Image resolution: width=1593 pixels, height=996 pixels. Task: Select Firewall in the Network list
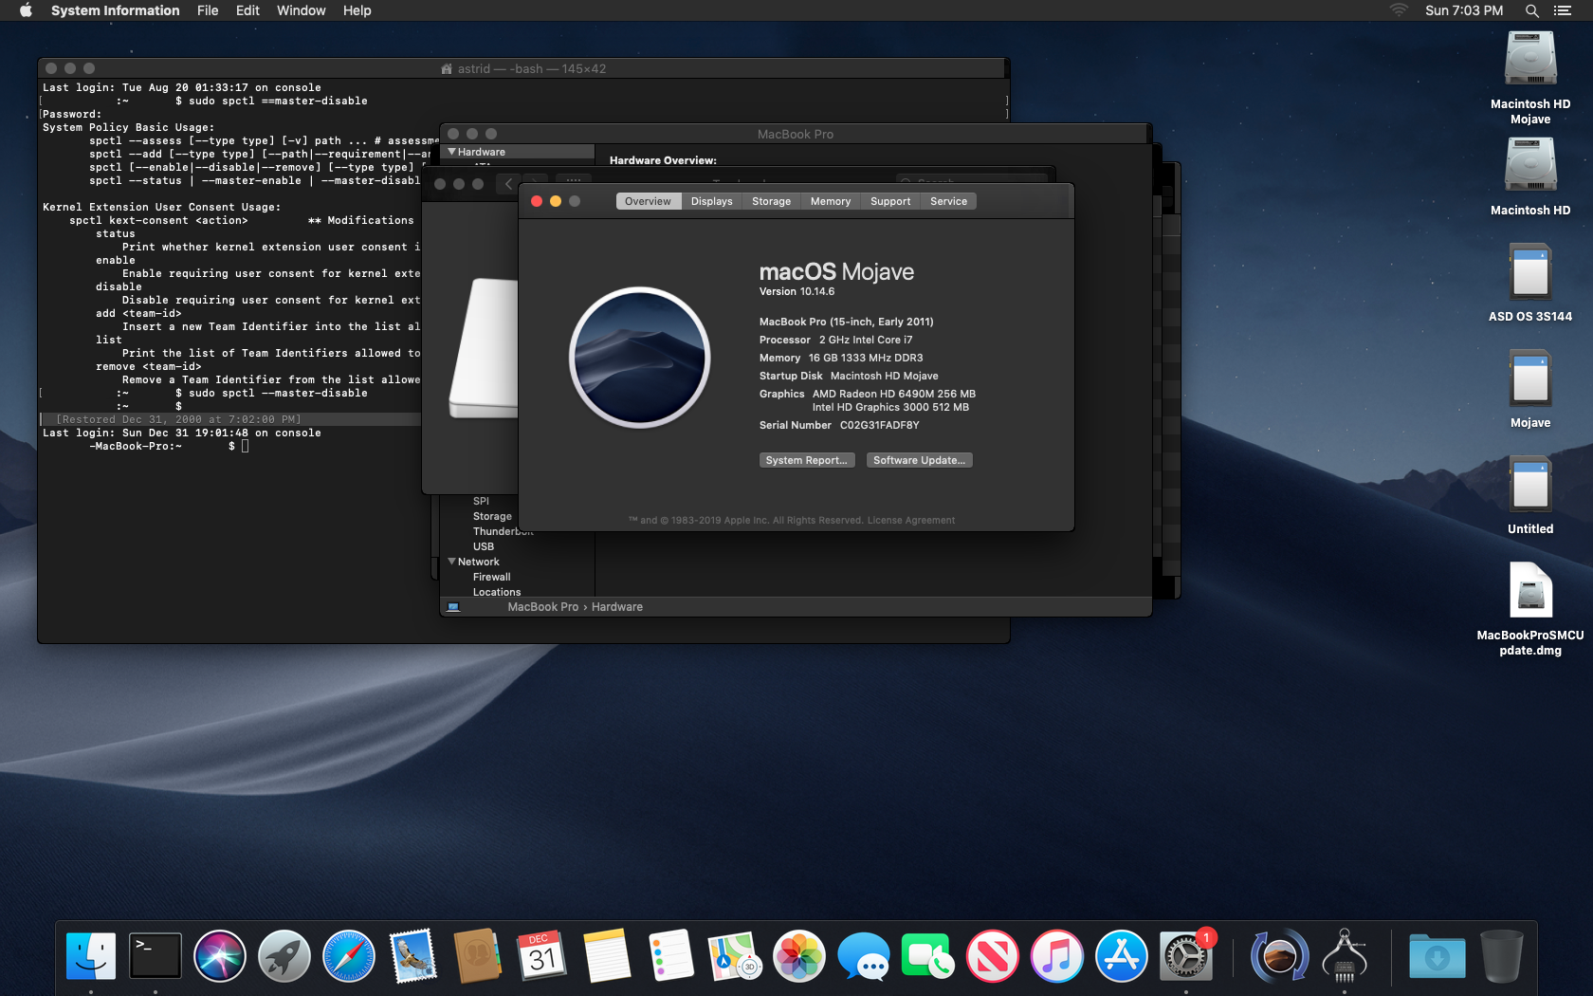click(491, 577)
